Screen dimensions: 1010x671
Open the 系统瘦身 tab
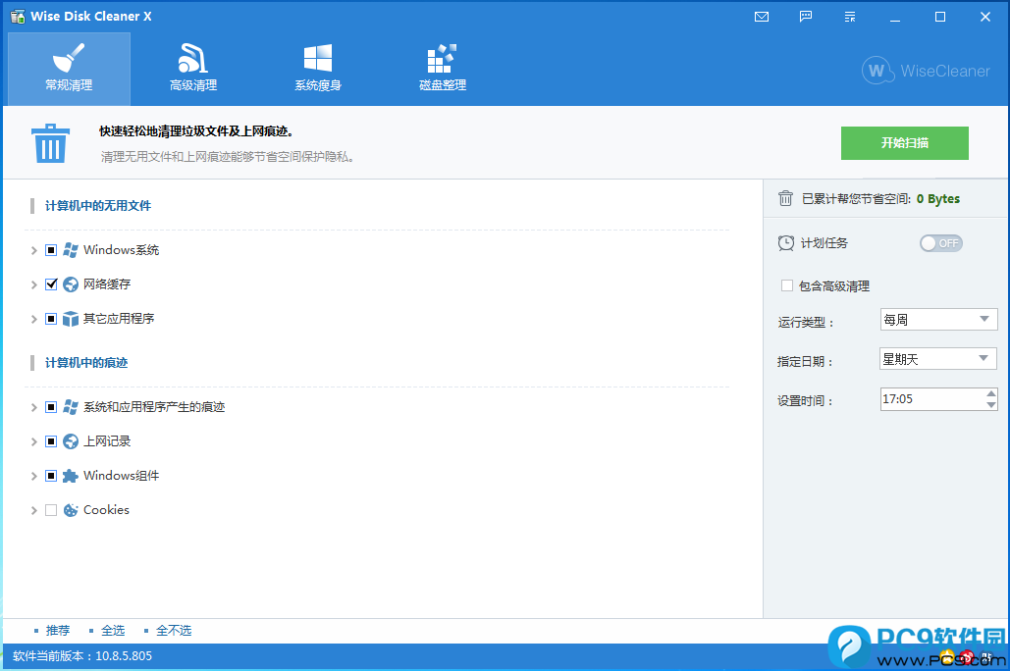pos(318,69)
